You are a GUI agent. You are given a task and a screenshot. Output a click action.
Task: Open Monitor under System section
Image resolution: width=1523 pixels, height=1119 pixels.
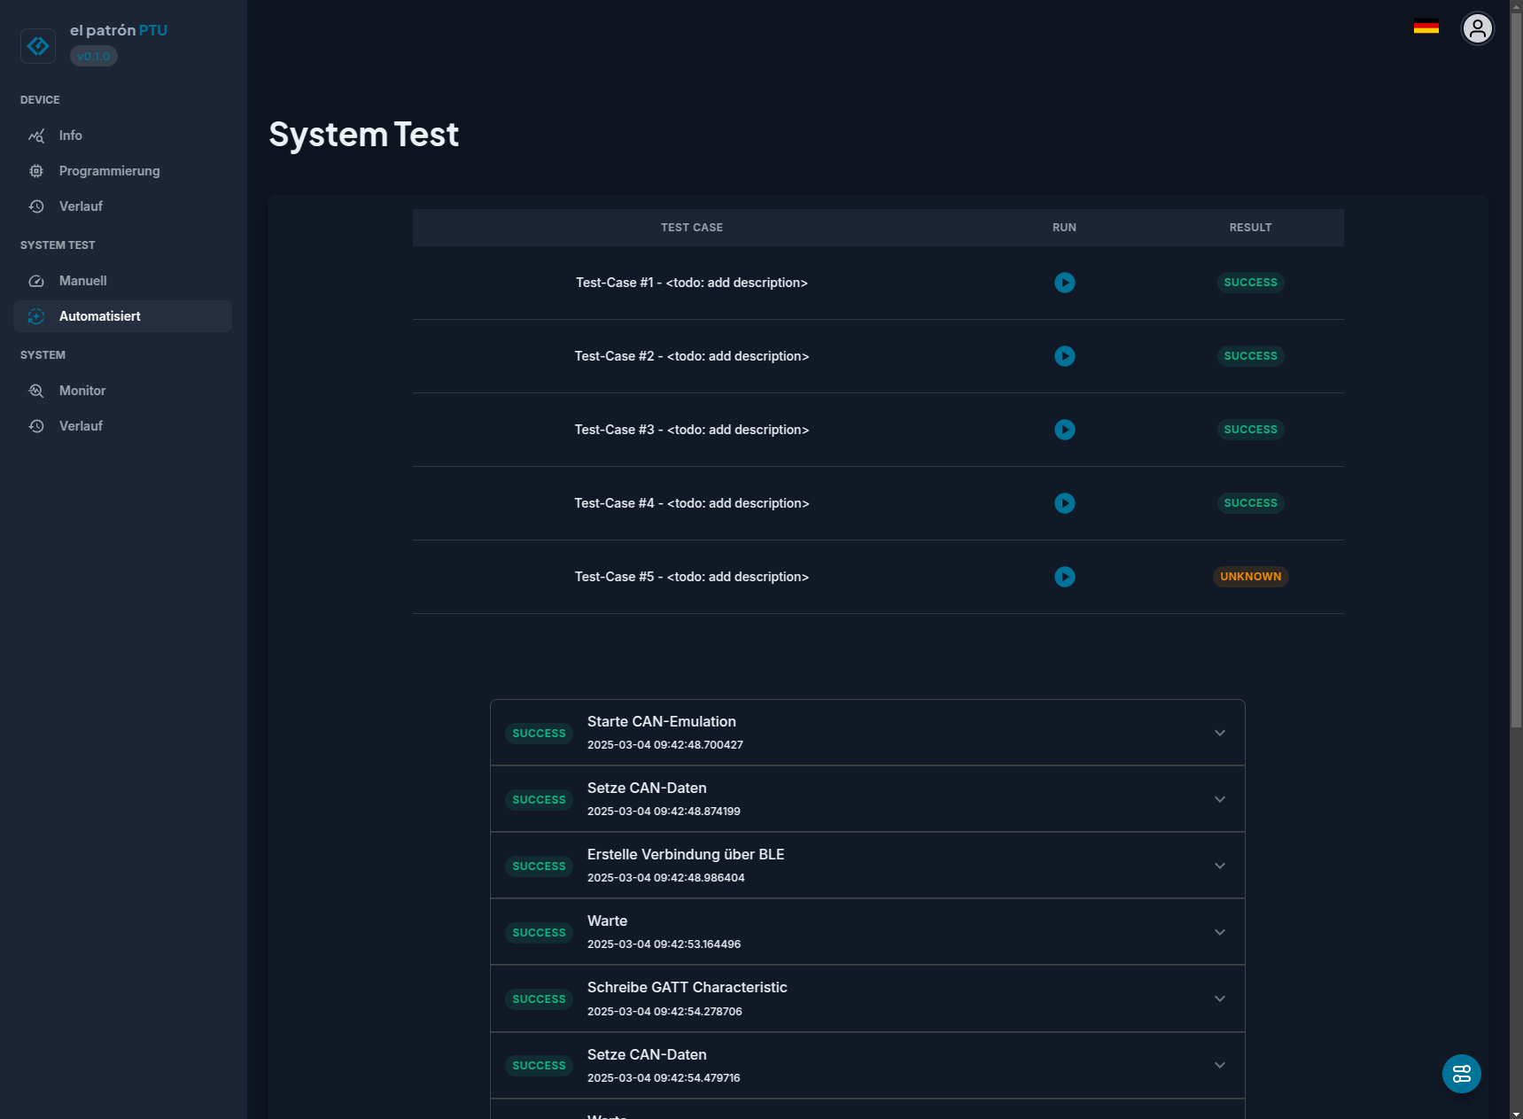122,391
